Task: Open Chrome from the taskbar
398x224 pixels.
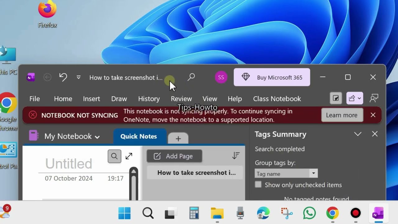Action: click(332, 213)
